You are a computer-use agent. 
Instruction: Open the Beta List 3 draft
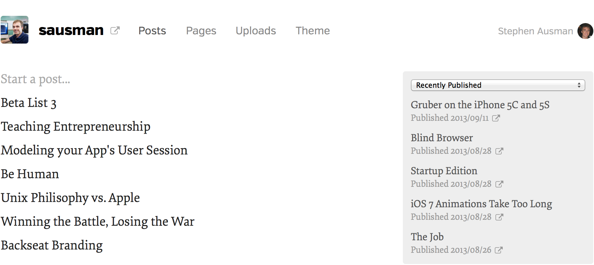[28, 103]
